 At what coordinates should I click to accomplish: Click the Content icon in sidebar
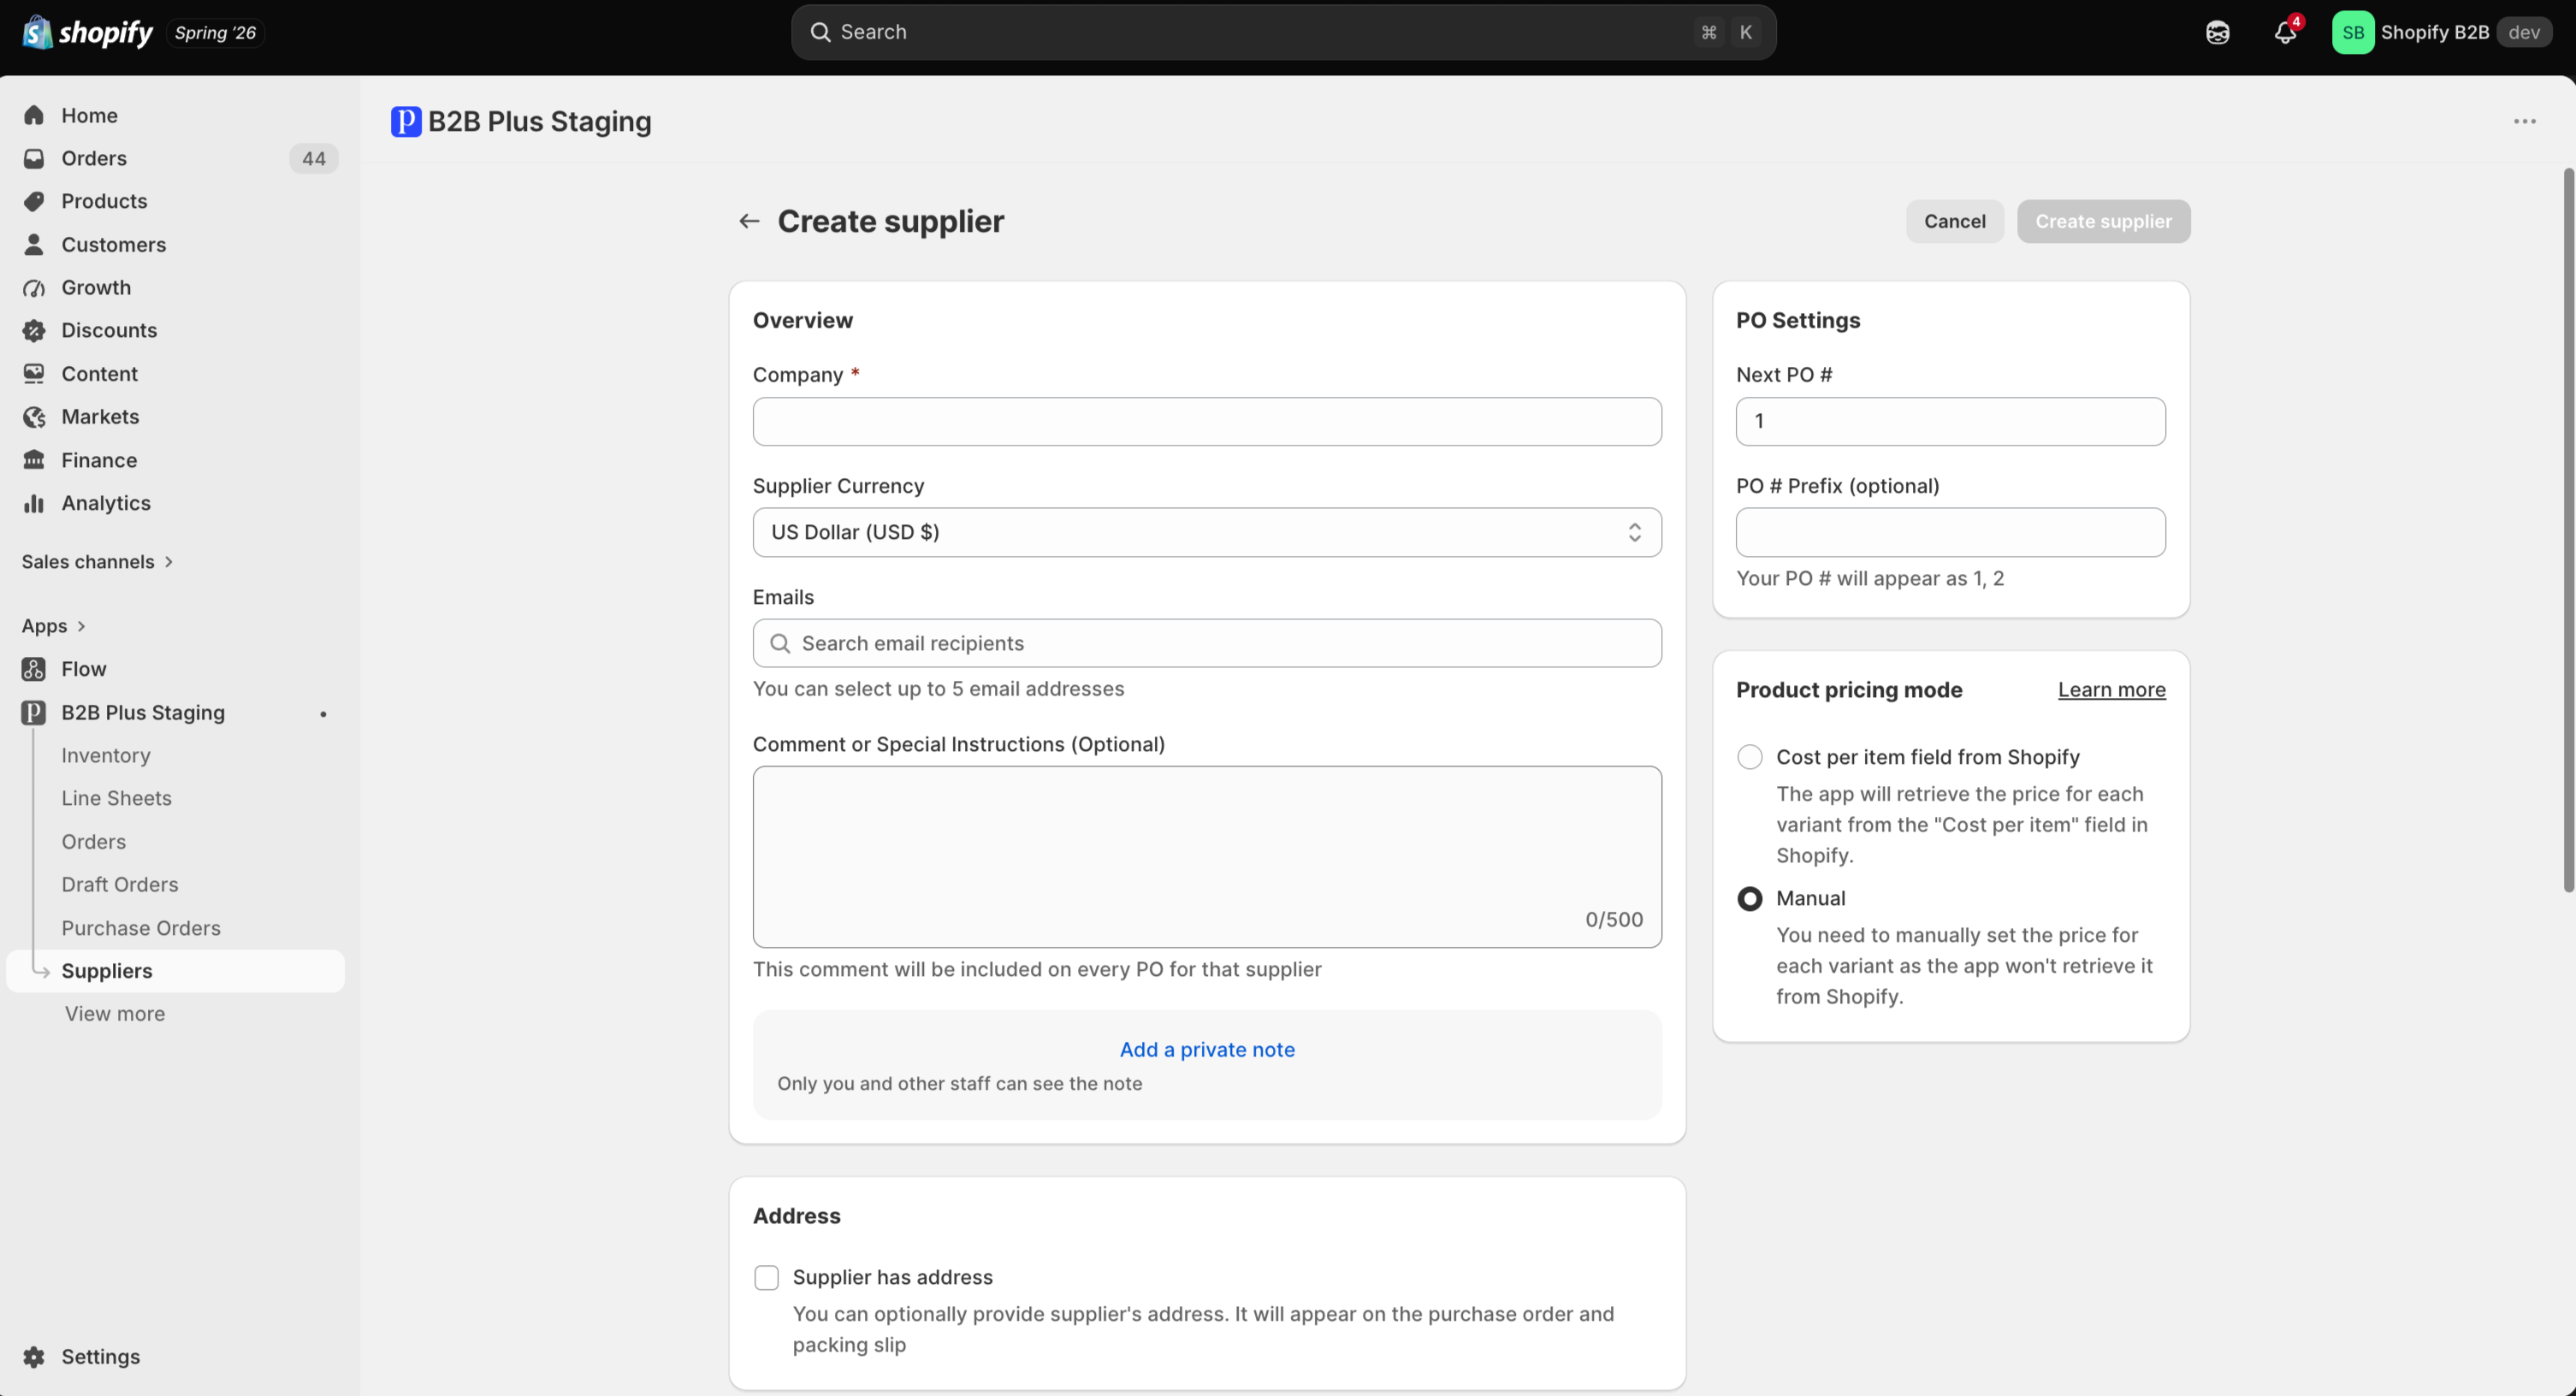[x=34, y=373]
